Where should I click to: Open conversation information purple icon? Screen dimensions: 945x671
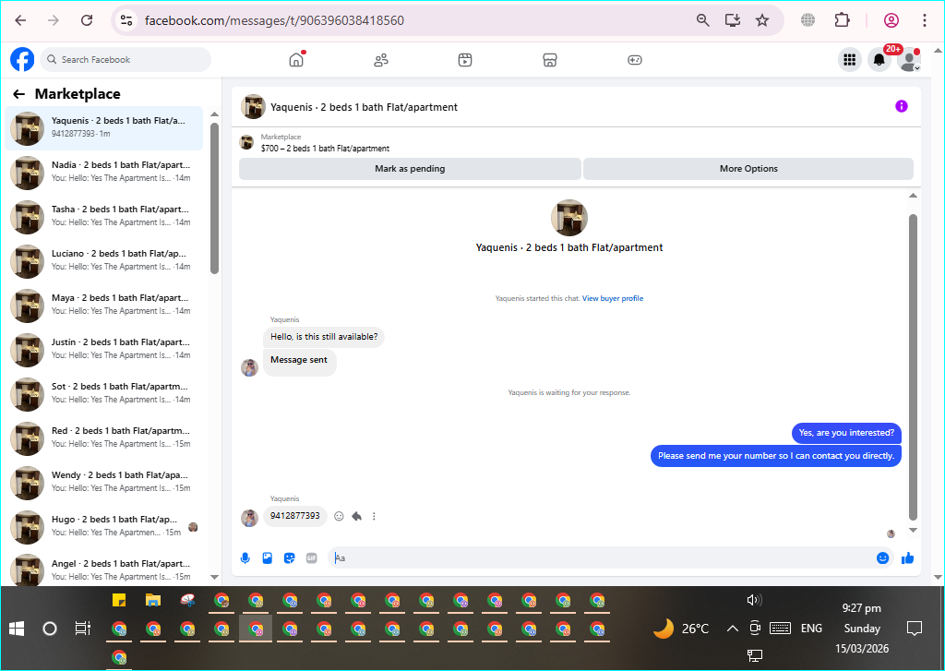(901, 106)
